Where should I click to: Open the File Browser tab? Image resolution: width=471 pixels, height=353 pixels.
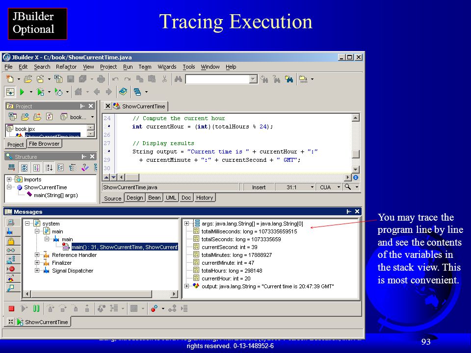click(x=44, y=144)
